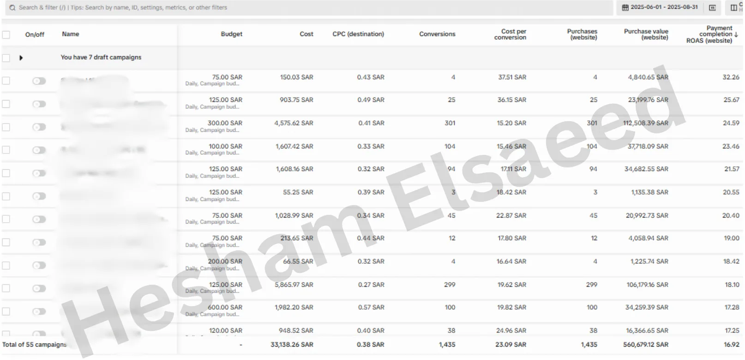Image resolution: width=745 pixels, height=360 pixels.
Task: Toggle on/off switch for the 903.75 SAR cost campaign
Action: click(x=39, y=104)
